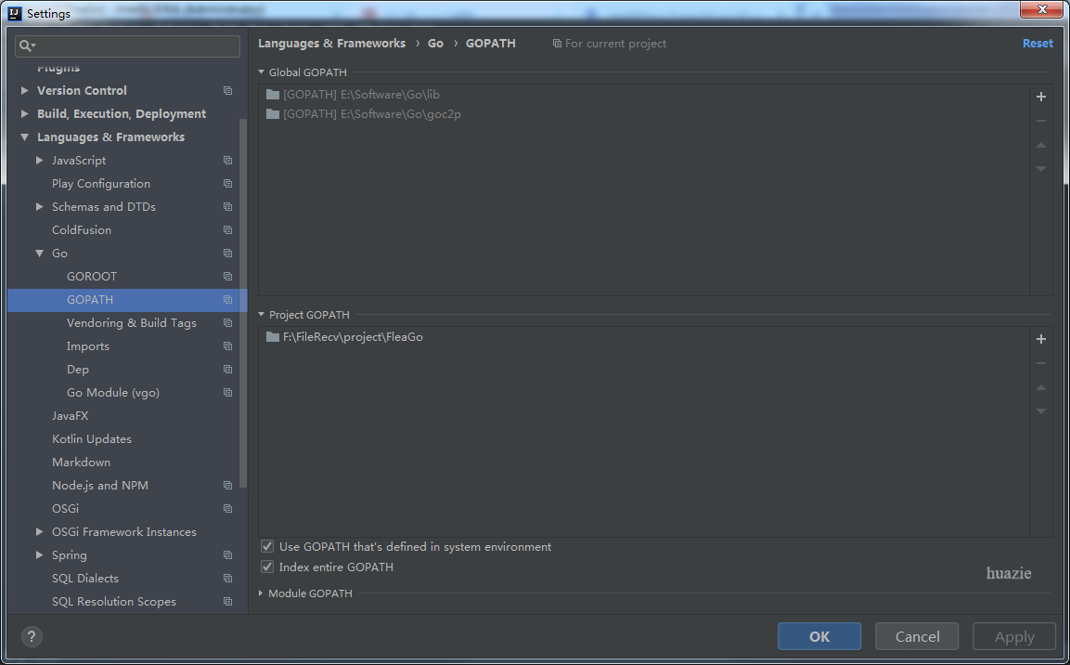The height and width of the screenshot is (665, 1070).
Task: Collapse the Project GOPATH section
Action: (x=262, y=314)
